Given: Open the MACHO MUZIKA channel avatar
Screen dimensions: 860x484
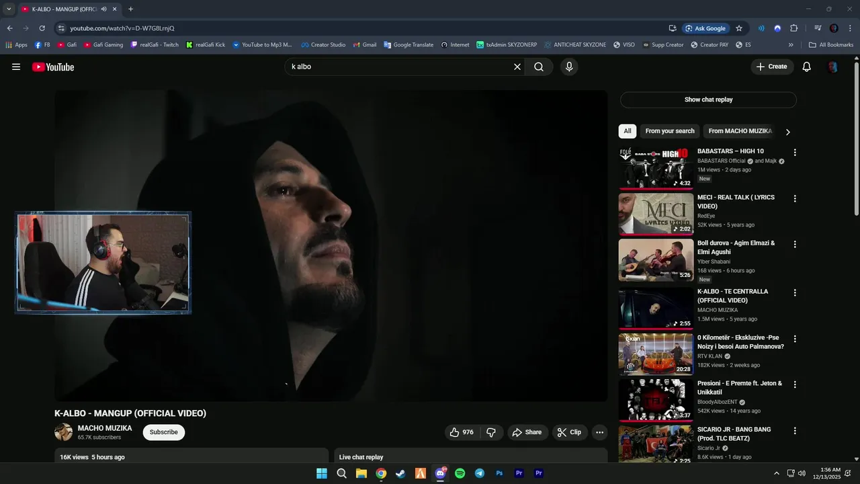Looking at the screenshot, I should click(x=63, y=432).
